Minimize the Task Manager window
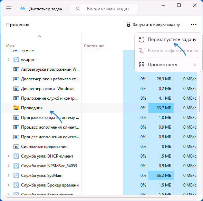203x201 pixels. click(x=163, y=5)
